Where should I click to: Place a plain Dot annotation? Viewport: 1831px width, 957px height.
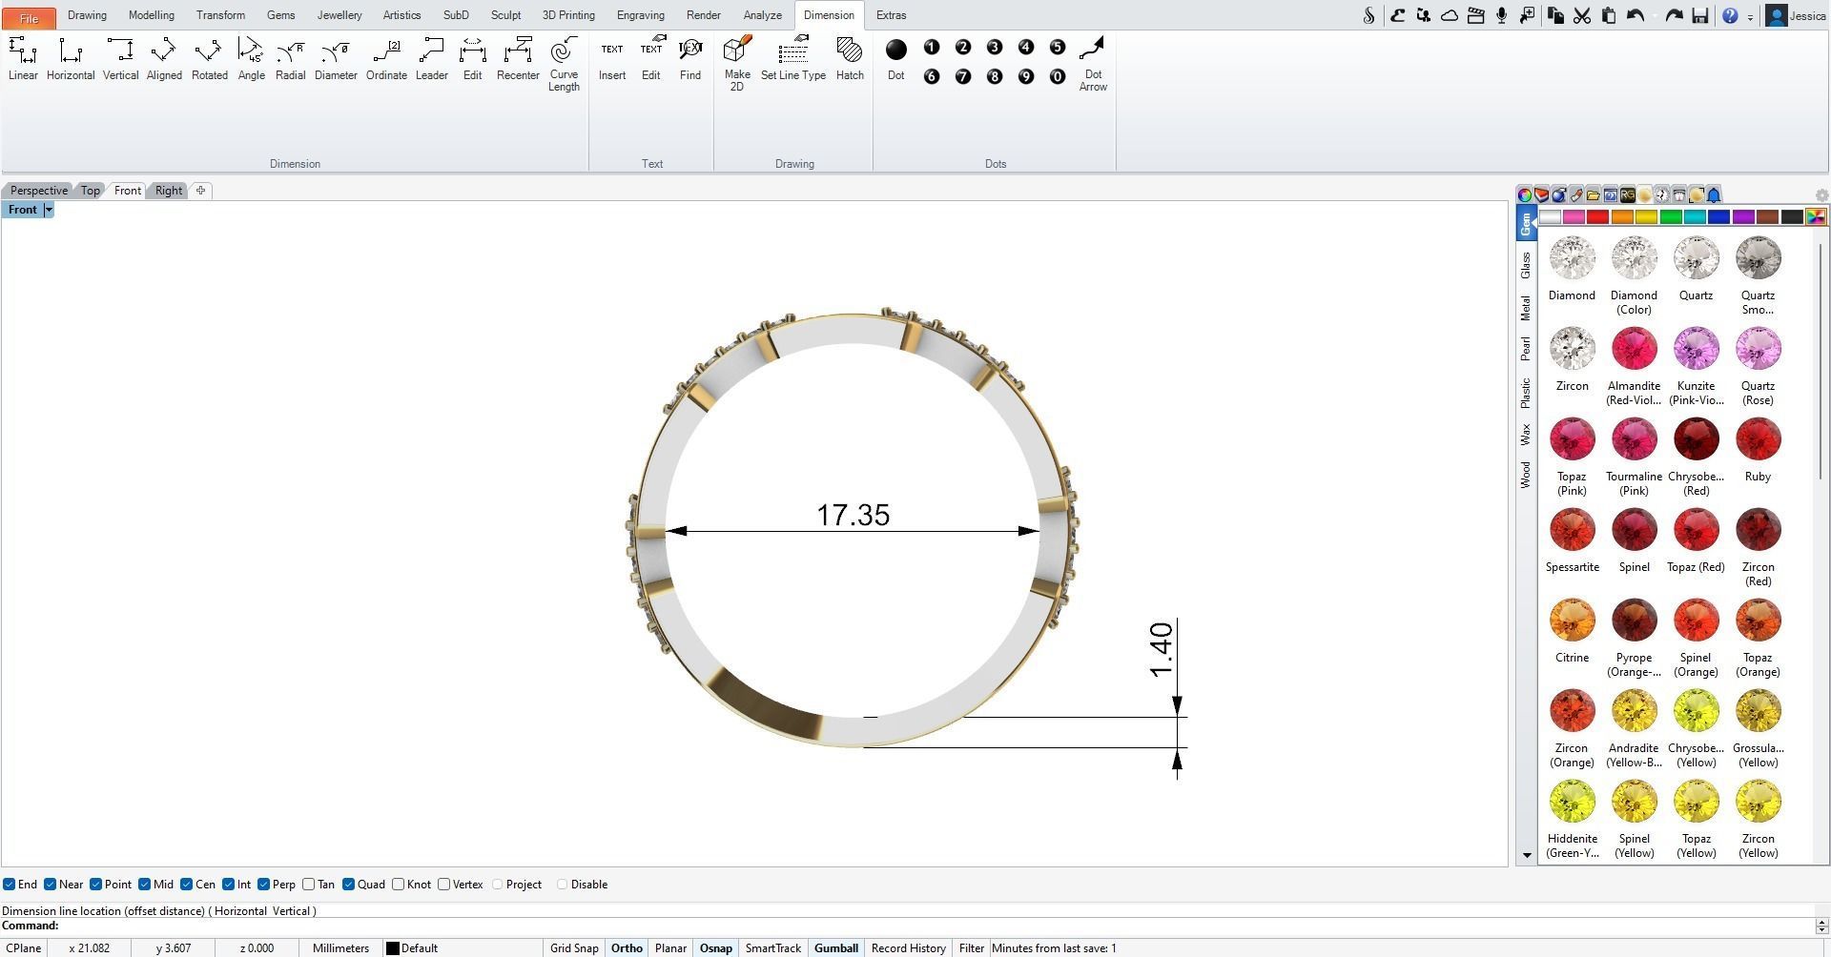click(895, 59)
